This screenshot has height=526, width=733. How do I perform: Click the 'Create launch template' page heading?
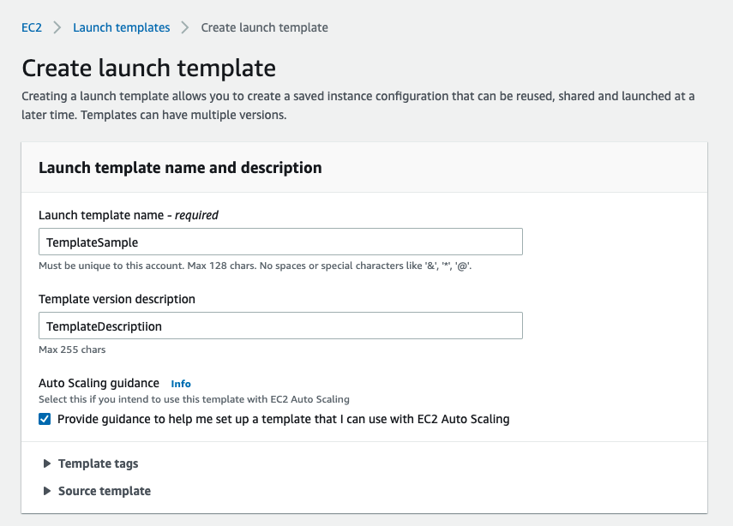(x=148, y=69)
